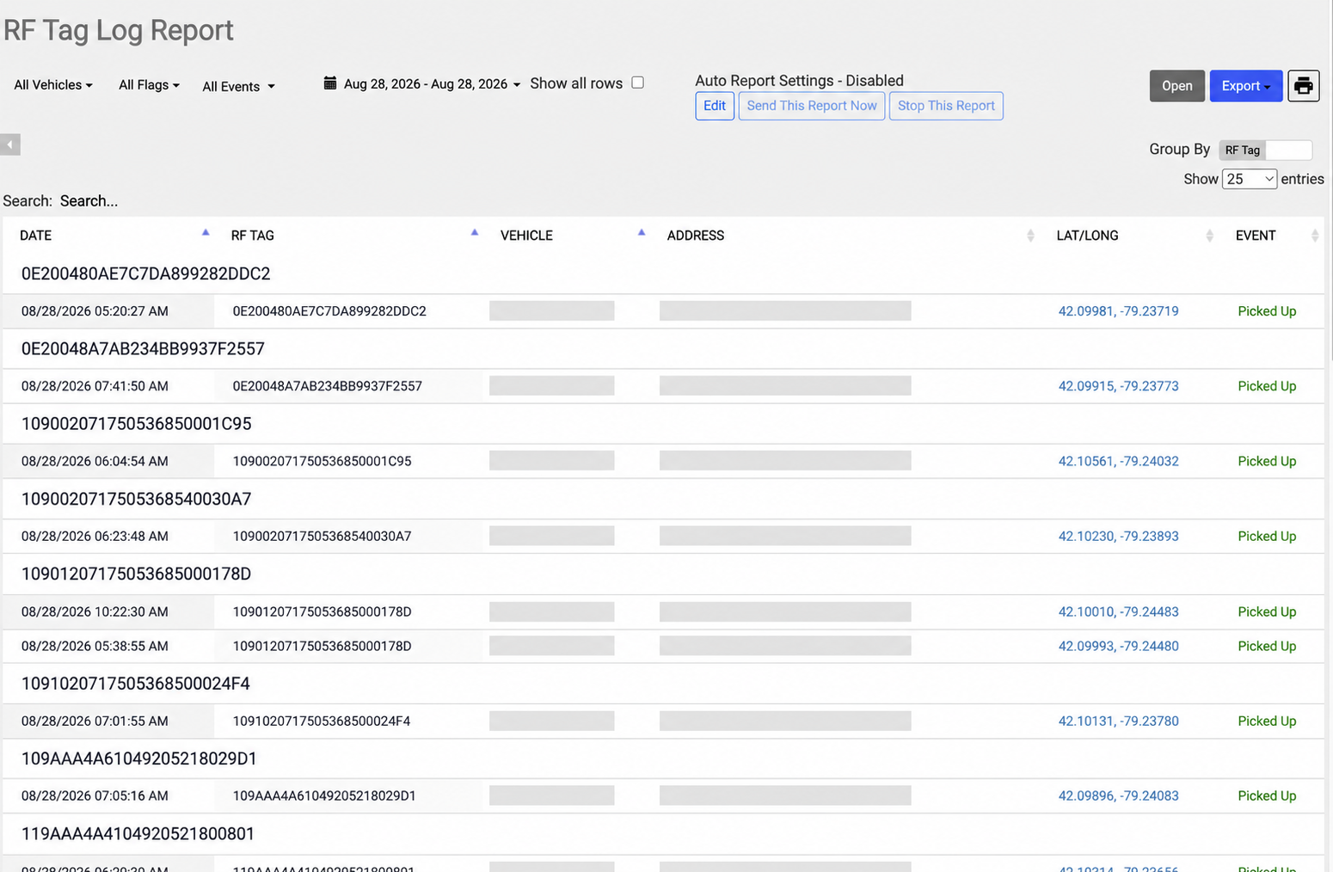Viewport: 1333px width, 872px height.
Task: Click Auto Report Settings - Disabled label
Action: pyautogui.click(x=799, y=80)
